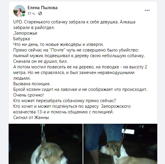Click the dog's head in the right photo

(110, 148)
